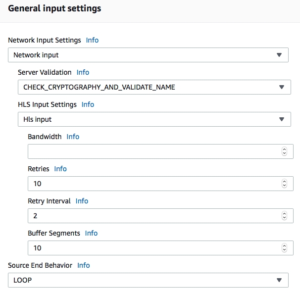Open Info for Server Validation
This screenshot has height=293, width=300.
pos(83,72)
